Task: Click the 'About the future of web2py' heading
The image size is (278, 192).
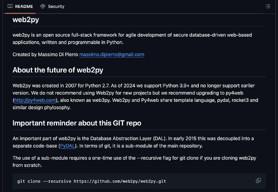Action: click(x=58, y=70)
